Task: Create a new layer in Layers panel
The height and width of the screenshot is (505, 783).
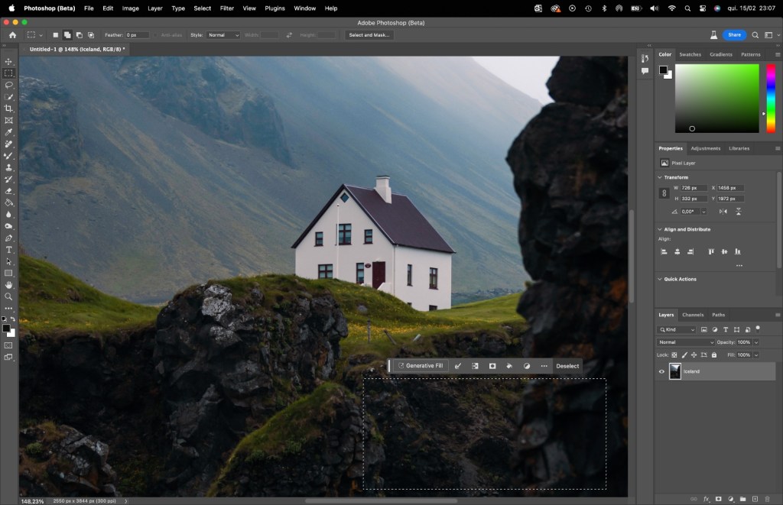Action: [755, 499]
